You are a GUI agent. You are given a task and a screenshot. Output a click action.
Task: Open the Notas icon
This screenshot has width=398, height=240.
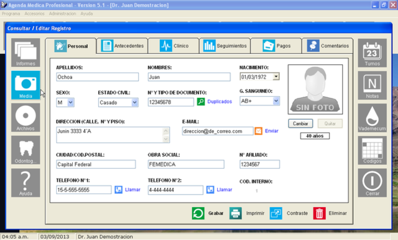(x=372, y=86)
